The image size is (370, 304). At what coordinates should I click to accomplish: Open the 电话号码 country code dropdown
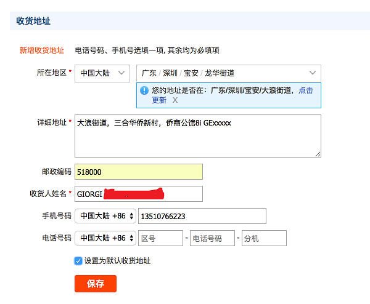[x=105, y=238]
